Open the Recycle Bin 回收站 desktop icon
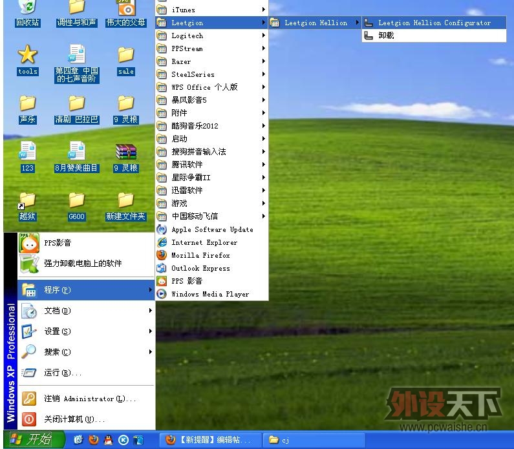The width and height of the screenshot is (514, 449). tap(28, 13)
